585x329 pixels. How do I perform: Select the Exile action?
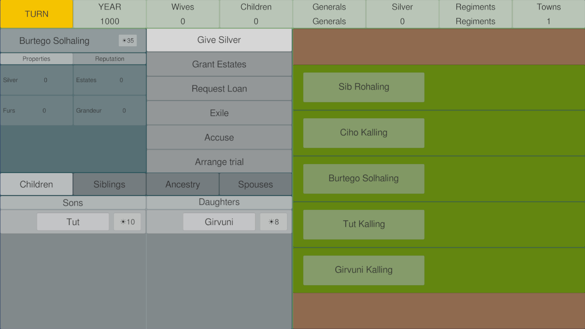219,113
